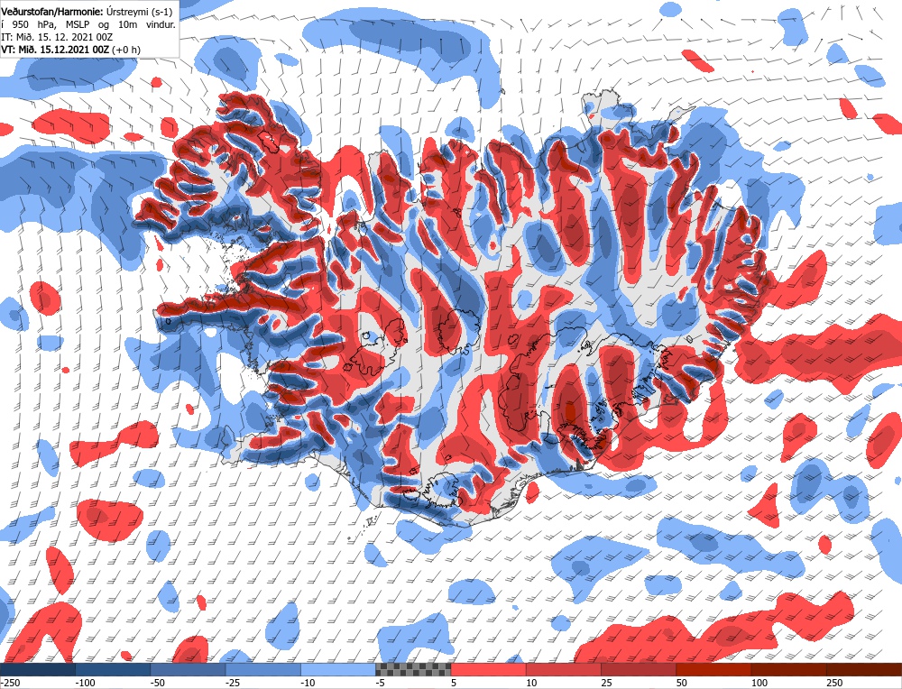Click the '-250' scale label

10,683
